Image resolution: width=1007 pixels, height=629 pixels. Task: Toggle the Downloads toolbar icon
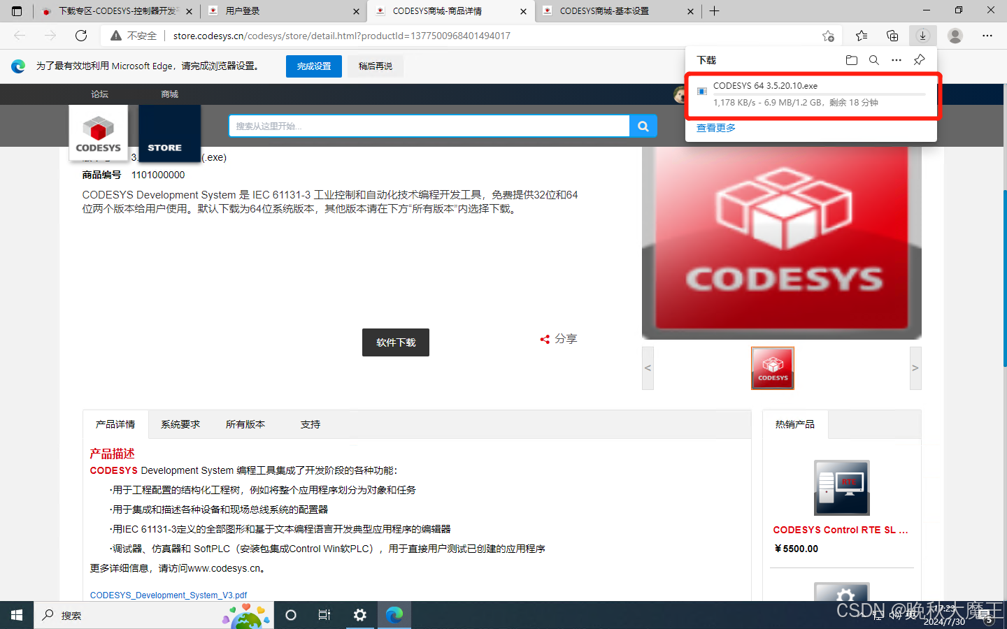(x=923, y=36)
